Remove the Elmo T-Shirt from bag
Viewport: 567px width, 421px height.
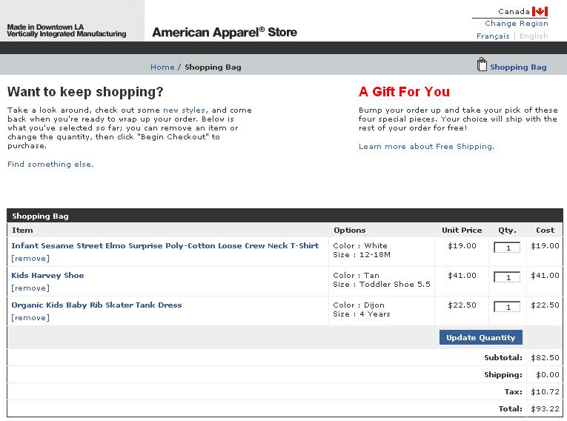click(30, 258)
